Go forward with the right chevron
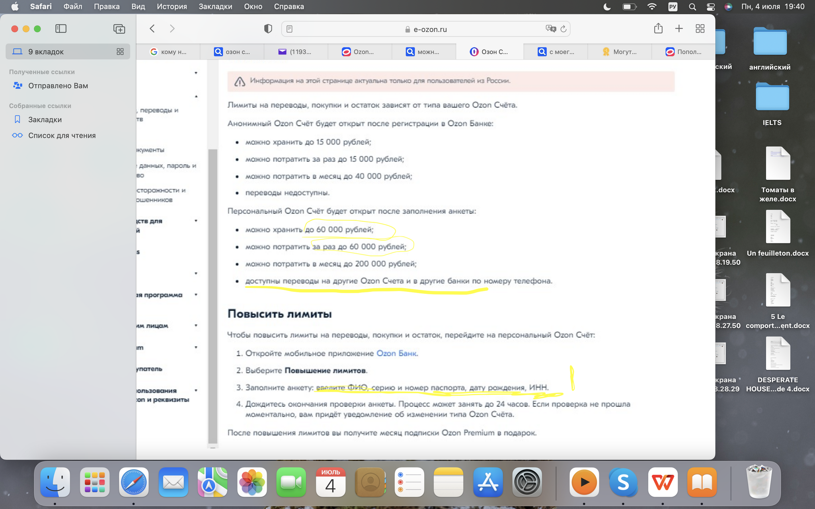Viewport: 815px width, 509px height. (x=172, y=29)
